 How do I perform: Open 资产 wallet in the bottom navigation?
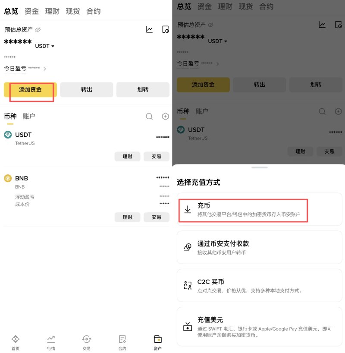point(157,343)
